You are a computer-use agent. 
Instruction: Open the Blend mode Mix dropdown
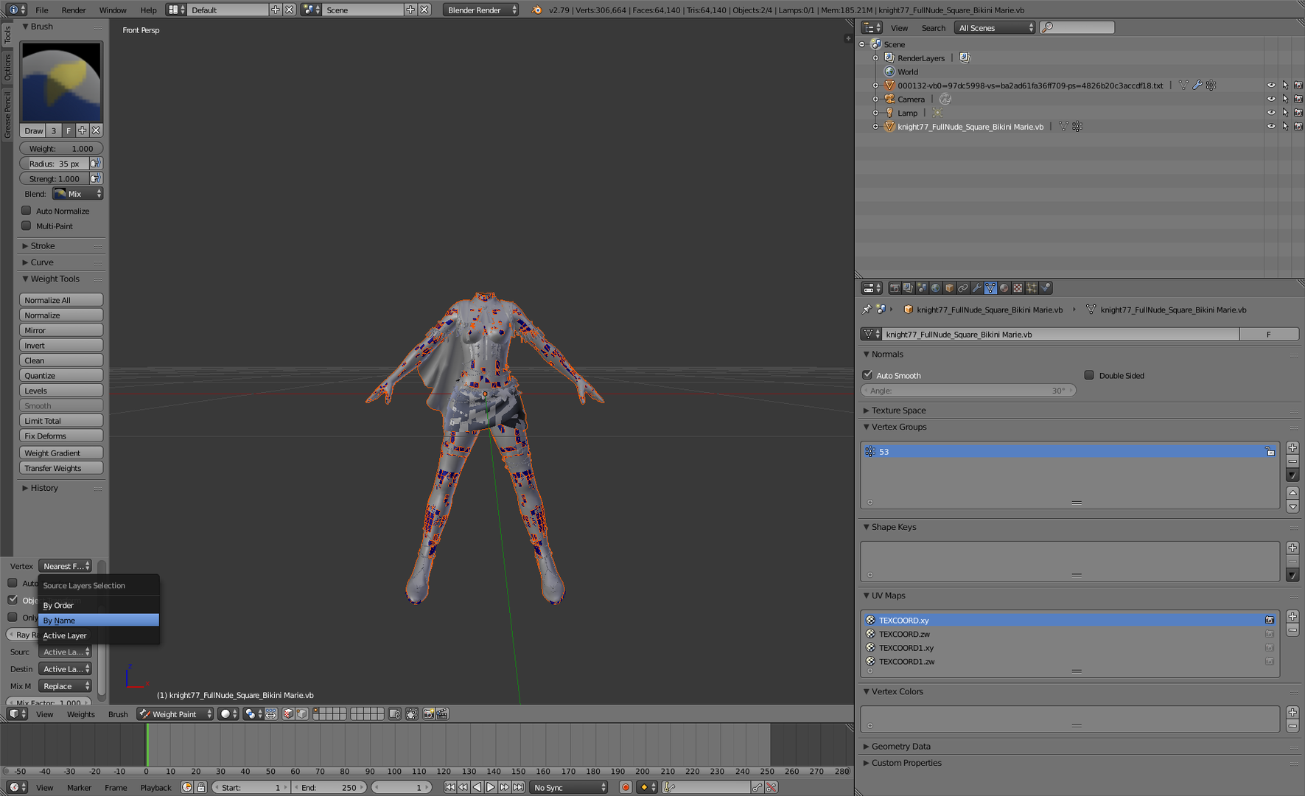tap(77, 194)
